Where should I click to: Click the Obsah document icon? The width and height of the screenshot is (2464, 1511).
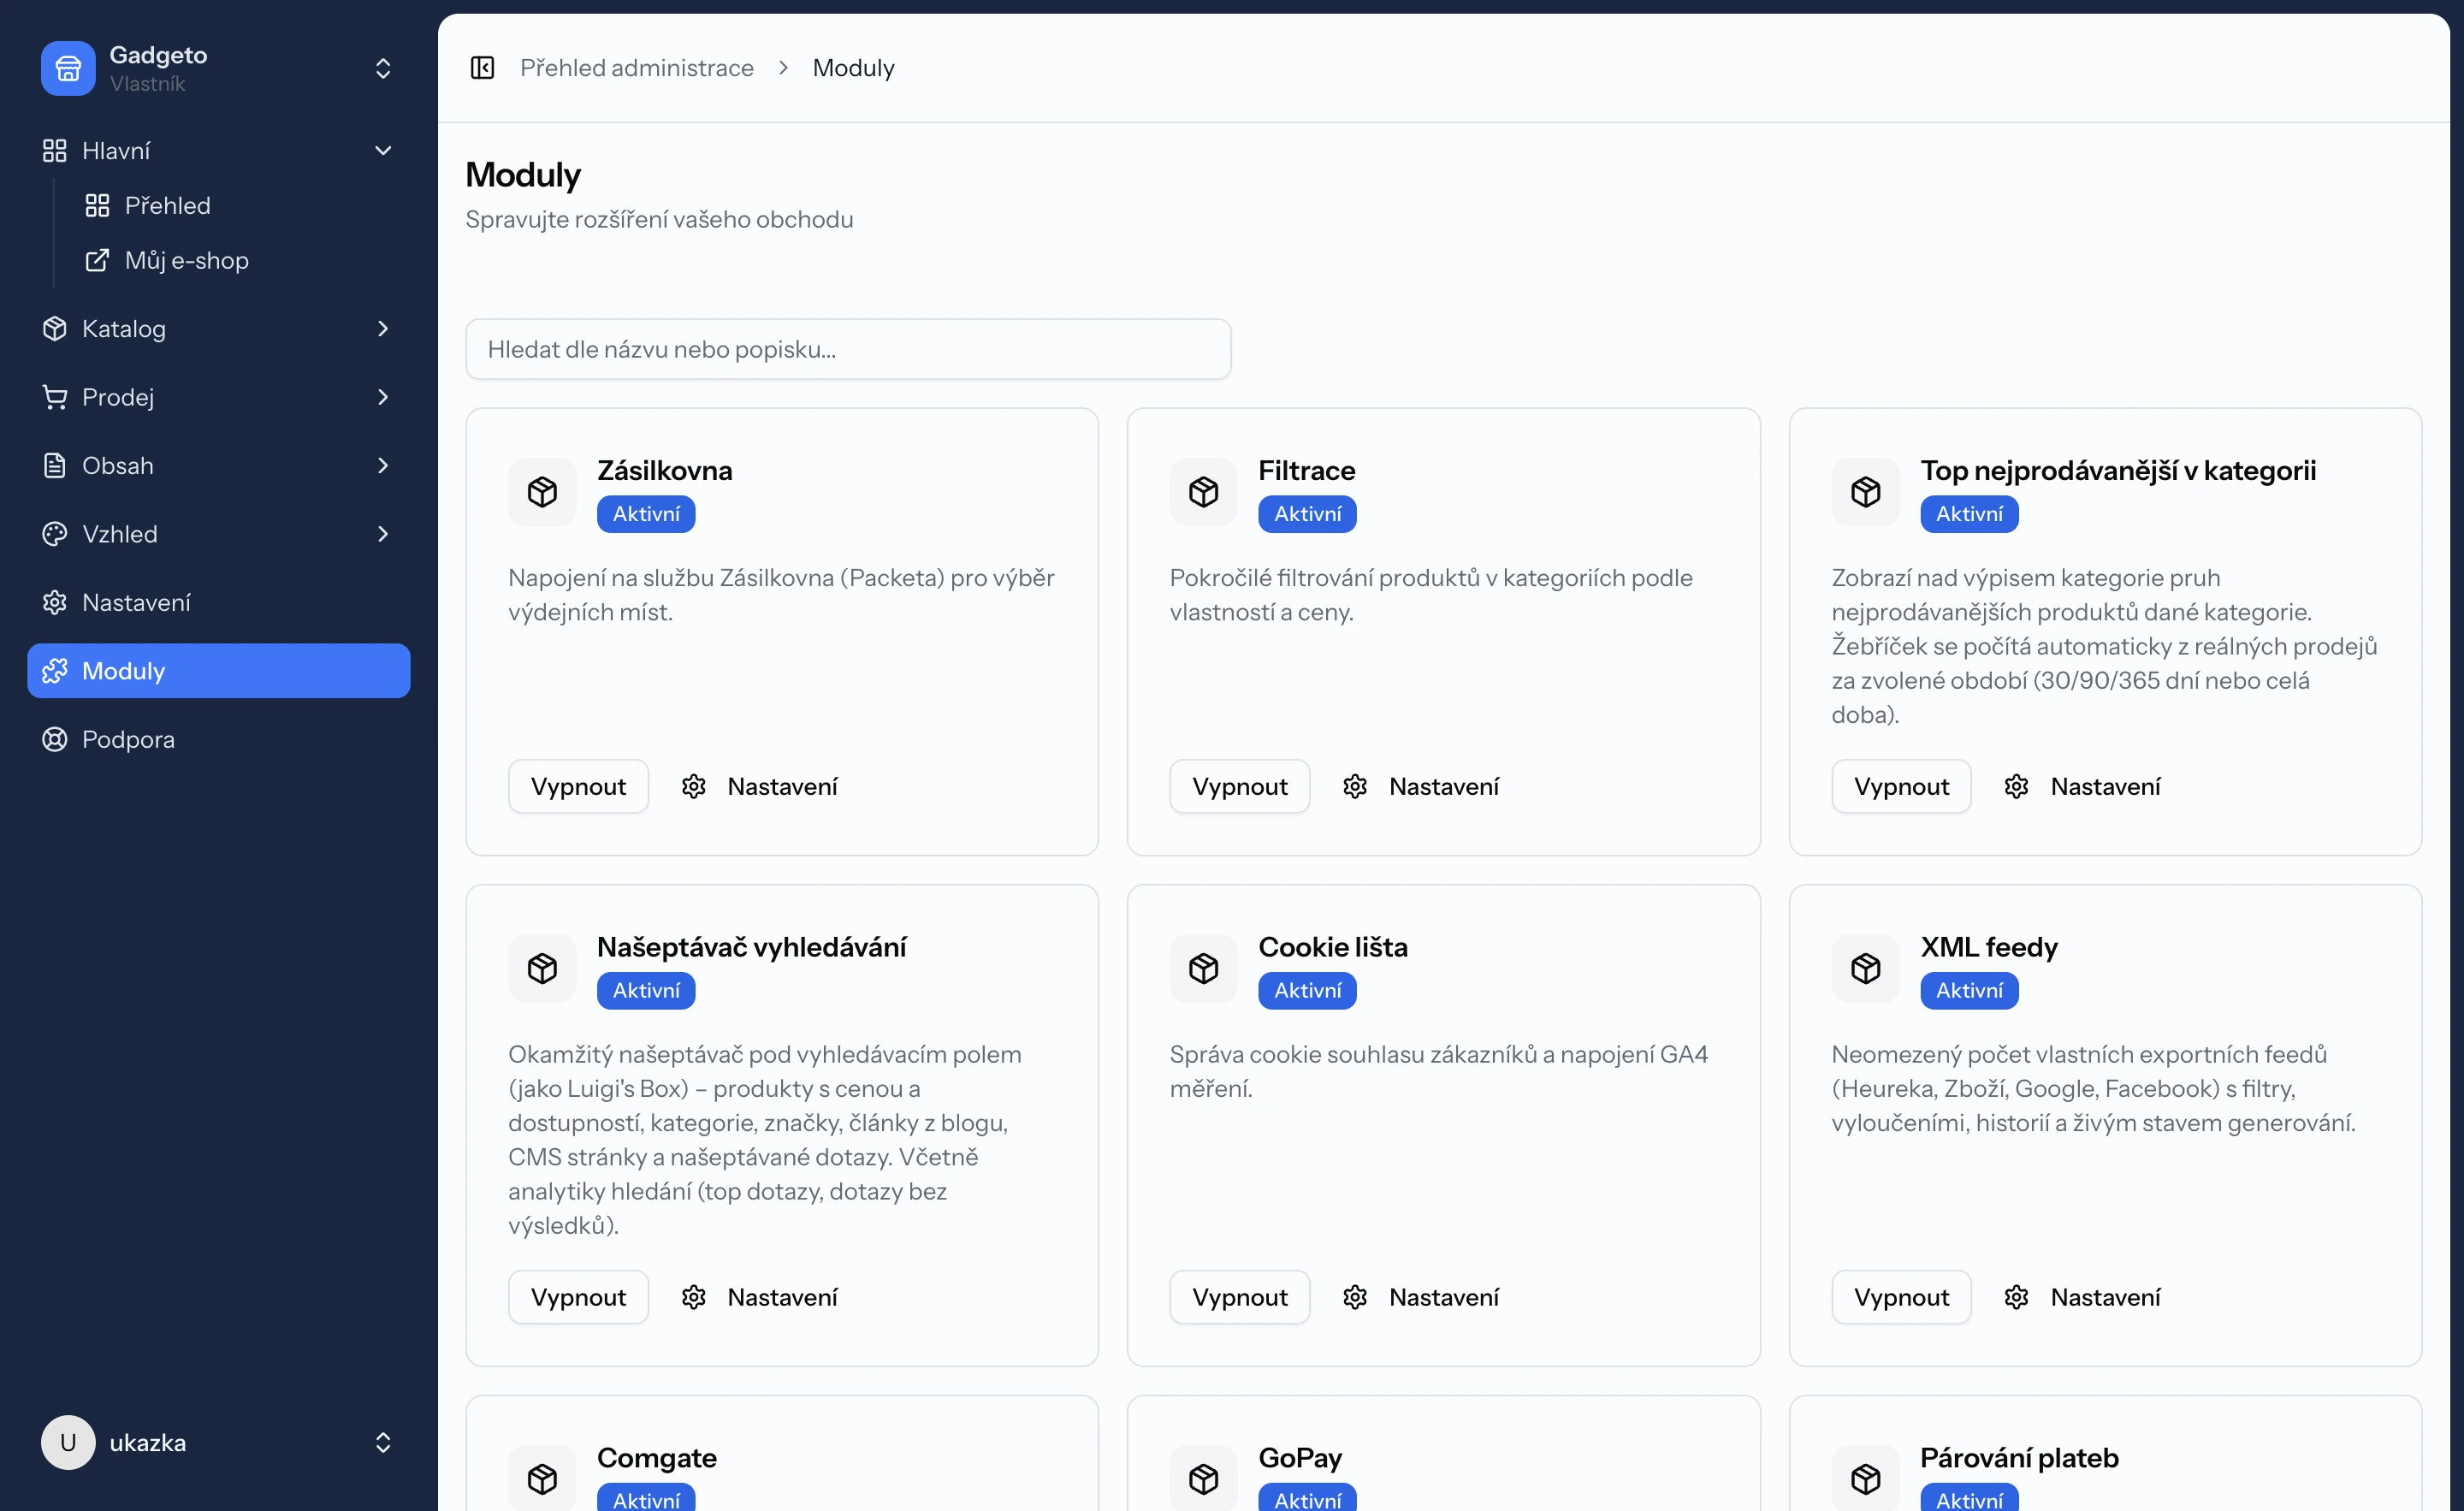(x=55, y=465)
